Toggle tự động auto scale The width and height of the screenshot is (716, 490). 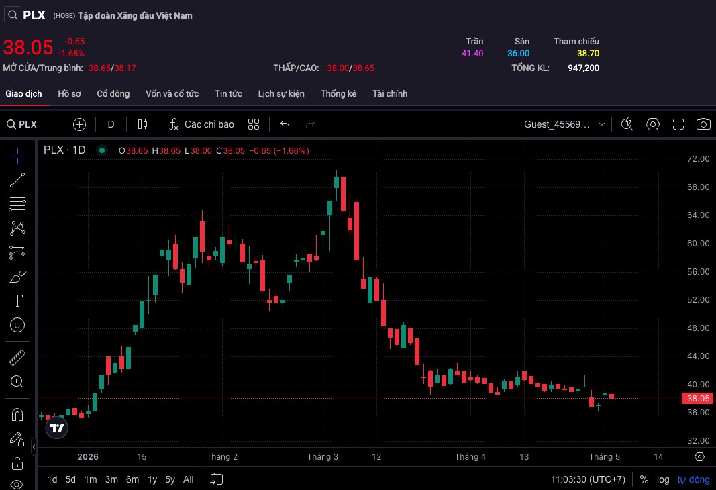click(x=693, y=479)
